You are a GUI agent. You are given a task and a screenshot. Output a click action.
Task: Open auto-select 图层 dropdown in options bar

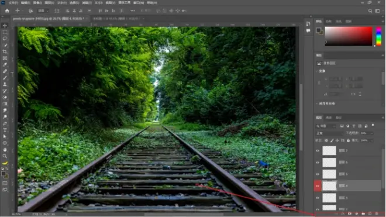coord(44,11)
